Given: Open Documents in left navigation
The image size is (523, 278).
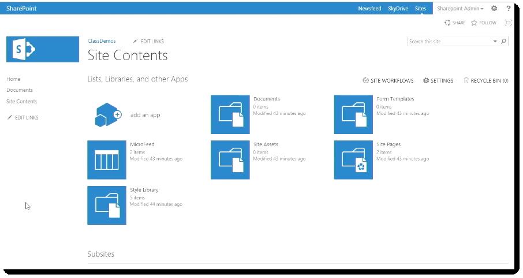Looking at the screenshot, I should 20,90.
